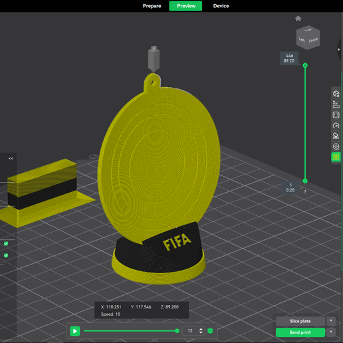This screenshot has height=343, width=343.
Task: Click the Front face of view cube
Action: (x=314, y=41)
